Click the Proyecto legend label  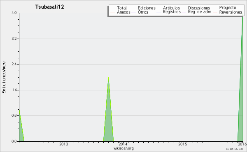[x=228, y=8]
